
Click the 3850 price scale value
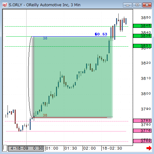click(146, 18)
